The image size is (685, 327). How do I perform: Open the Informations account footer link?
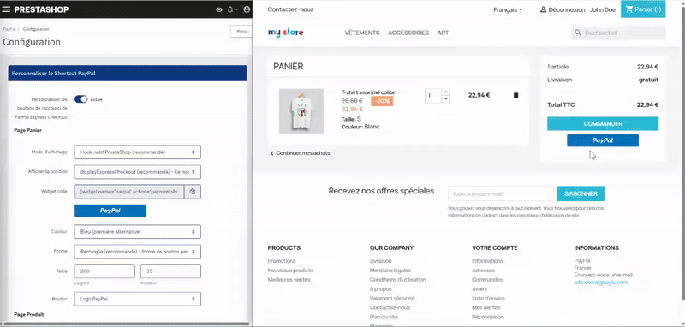coord(487,261)
